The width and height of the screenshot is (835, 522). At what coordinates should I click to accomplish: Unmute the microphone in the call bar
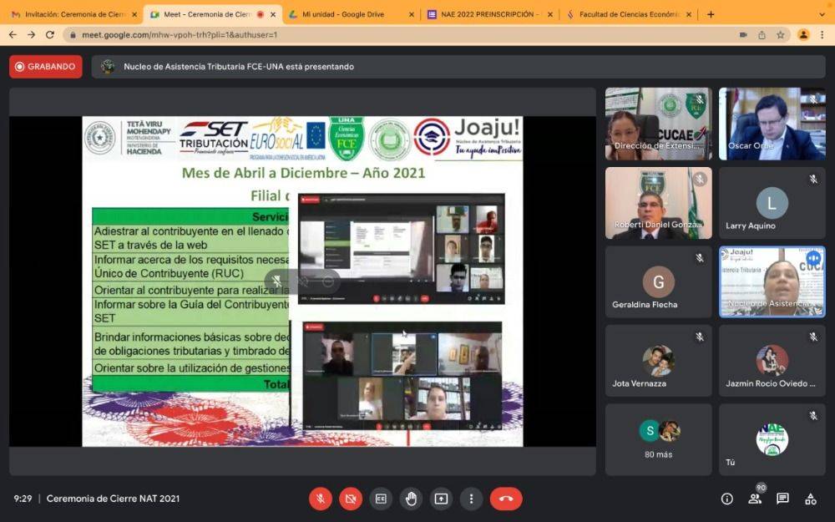[x=321, y=499]
